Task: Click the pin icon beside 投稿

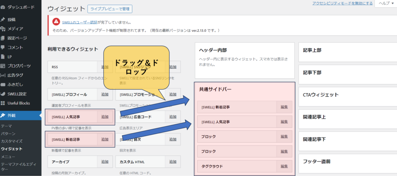Action: tap(3, 19)
